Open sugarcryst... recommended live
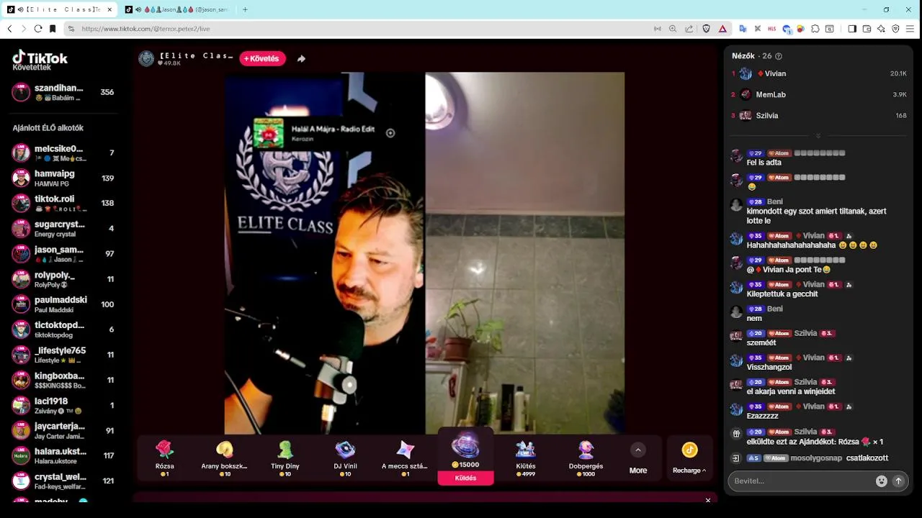 (63, 229)
